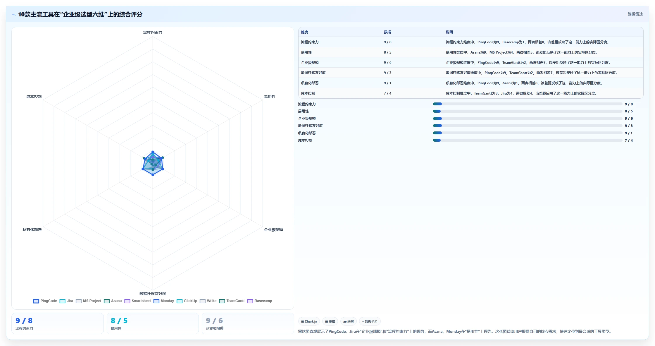Toggle Jira series in chart legend
The height and width of the screenshot is (346, 655).
(66, 301)
